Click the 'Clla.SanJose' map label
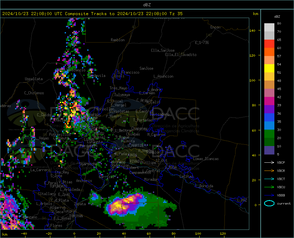Screen dimensions: 294x238 [x=163, y=50]
